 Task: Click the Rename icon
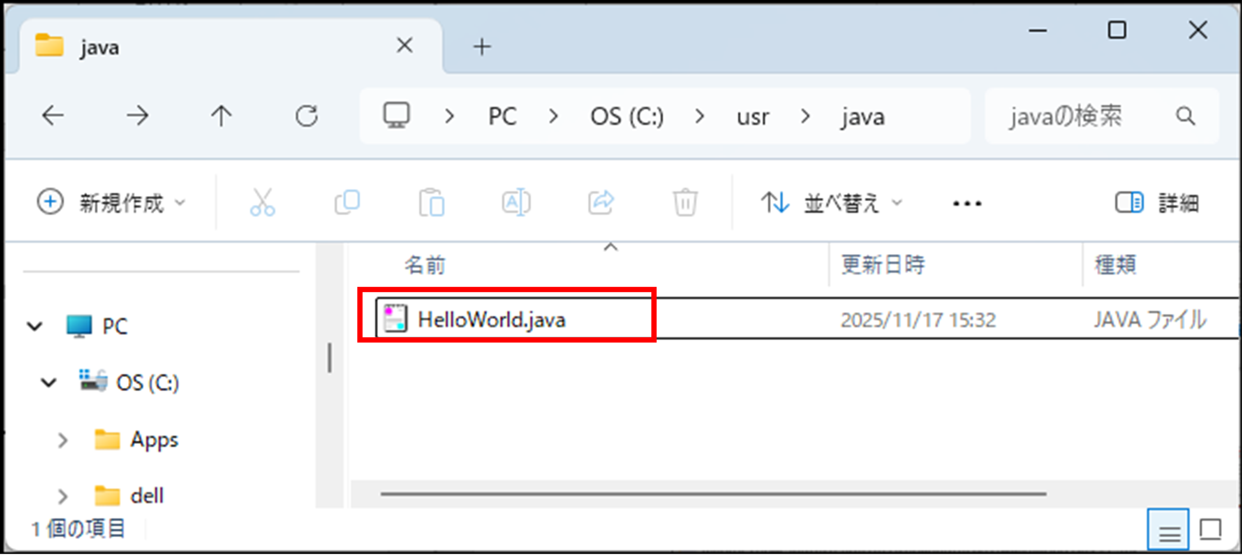tap(516, 202)
